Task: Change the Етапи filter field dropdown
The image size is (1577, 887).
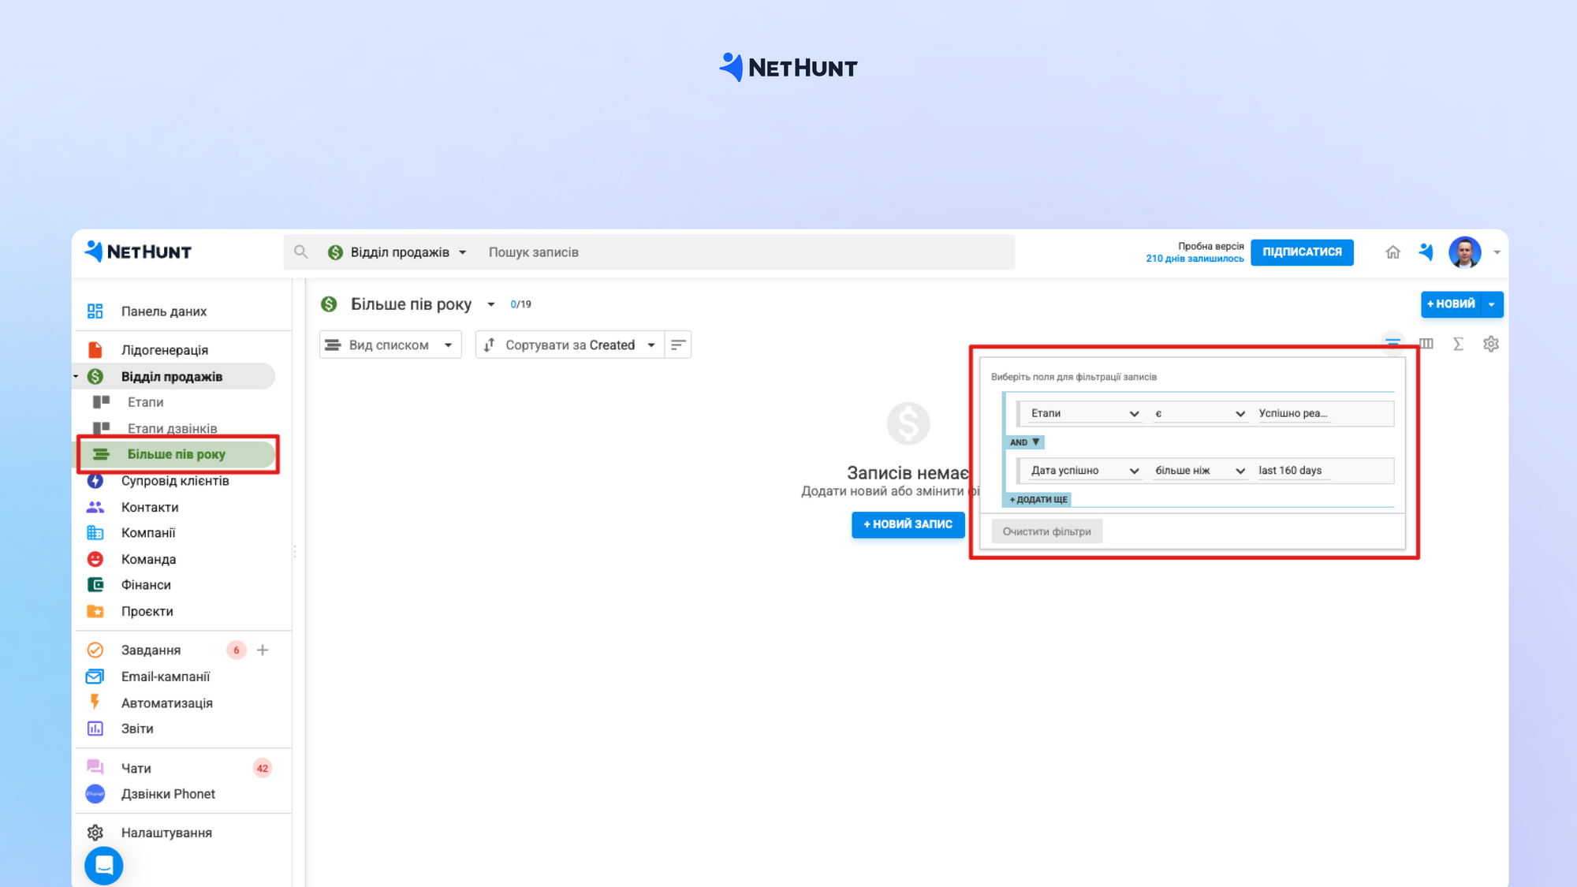Action: (x=1084, y=413)
